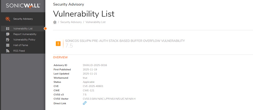The width and height of the screenshot is (253, 110).
Task: Click the Report Vulnerability sidebar icon
Action: [x=8, y=34]
